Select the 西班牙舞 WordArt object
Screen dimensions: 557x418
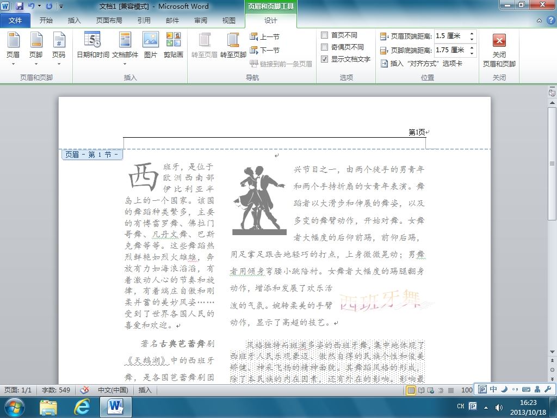click(386, 300)
